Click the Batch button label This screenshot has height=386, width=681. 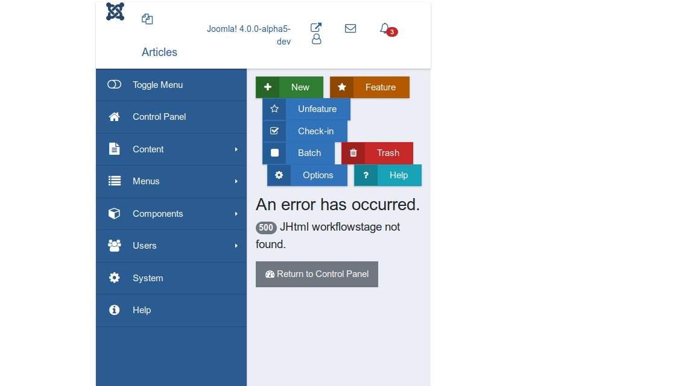click(x=309, y=153)
